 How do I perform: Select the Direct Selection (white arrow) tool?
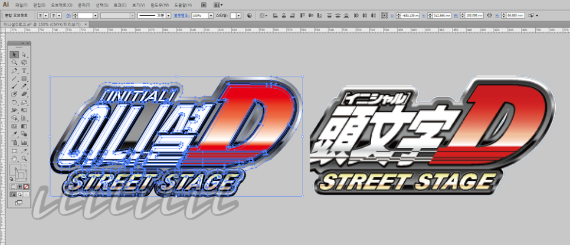(x=24, y=54)
